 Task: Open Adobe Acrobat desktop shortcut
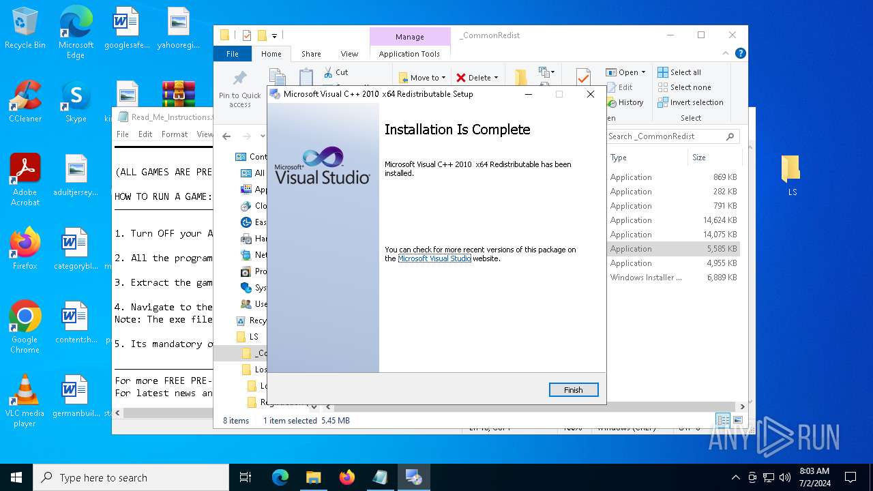[25, 179]
